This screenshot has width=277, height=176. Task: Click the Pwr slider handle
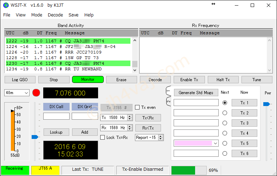[x=266, y=104]
